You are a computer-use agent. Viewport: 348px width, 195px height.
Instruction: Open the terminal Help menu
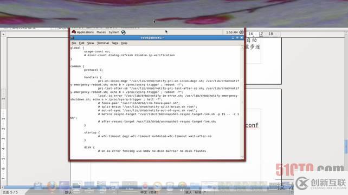(x=124, y=43)
